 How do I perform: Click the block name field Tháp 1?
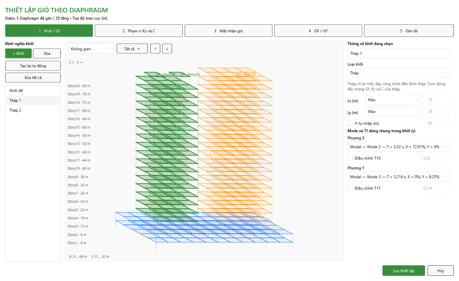(x=399, y=53)
